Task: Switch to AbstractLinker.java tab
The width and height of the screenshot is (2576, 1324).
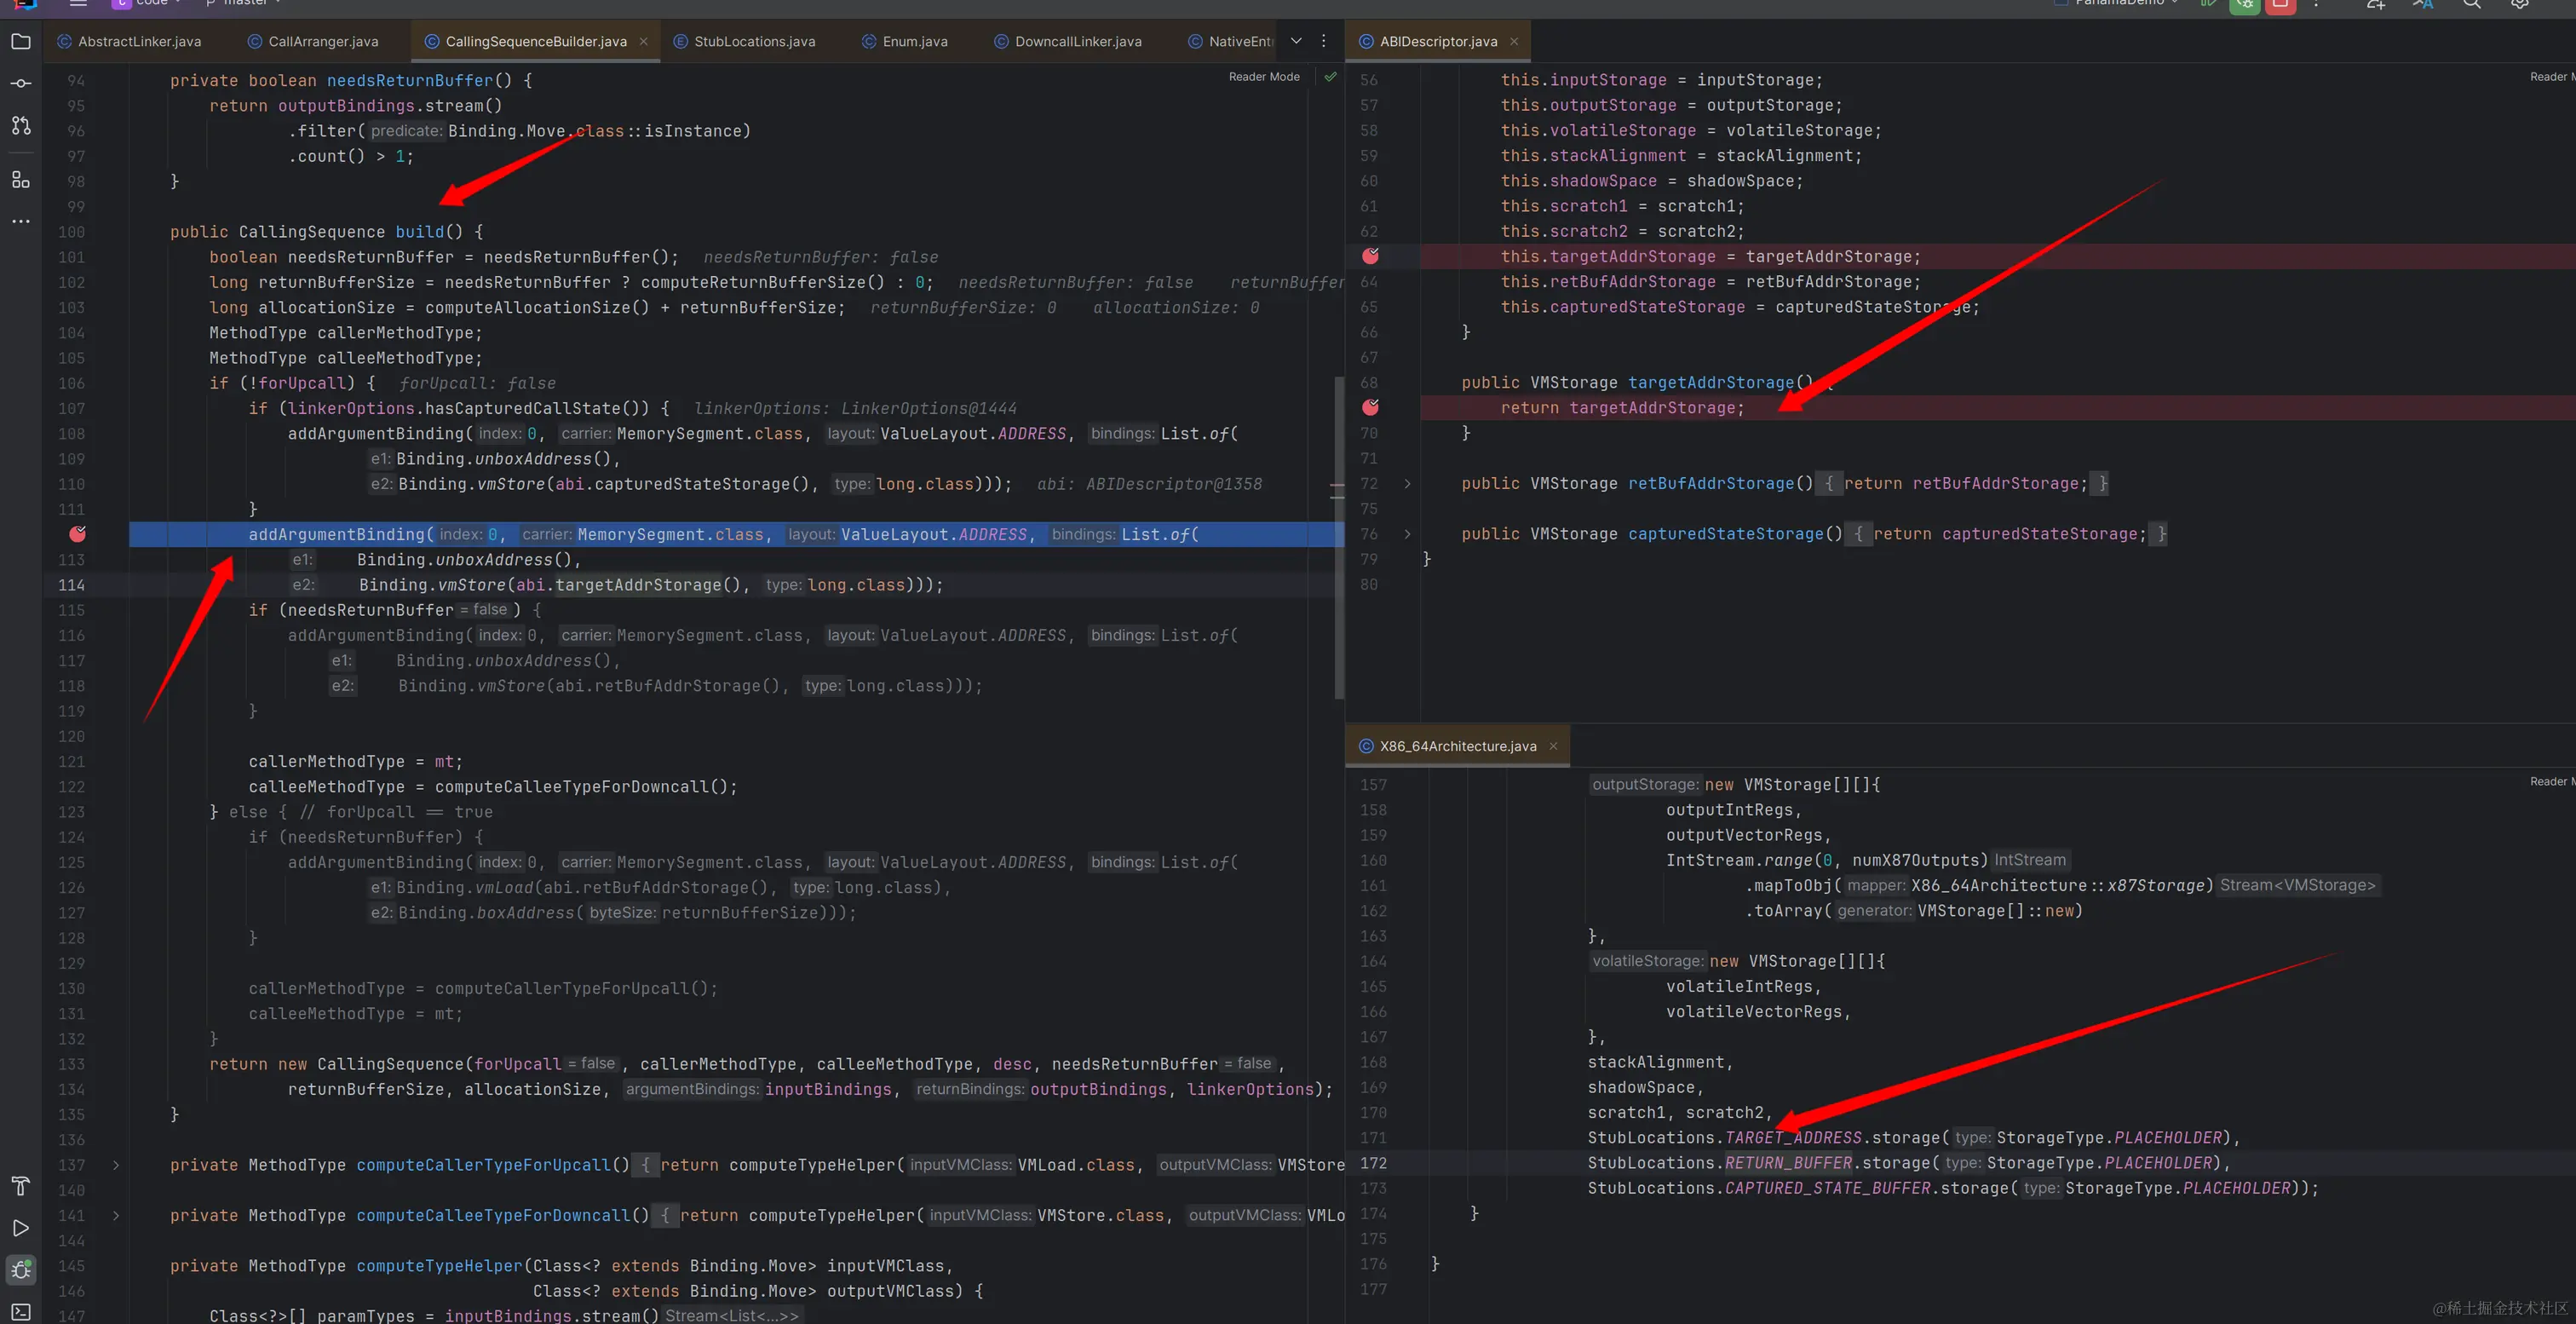Action: point(129,42)
